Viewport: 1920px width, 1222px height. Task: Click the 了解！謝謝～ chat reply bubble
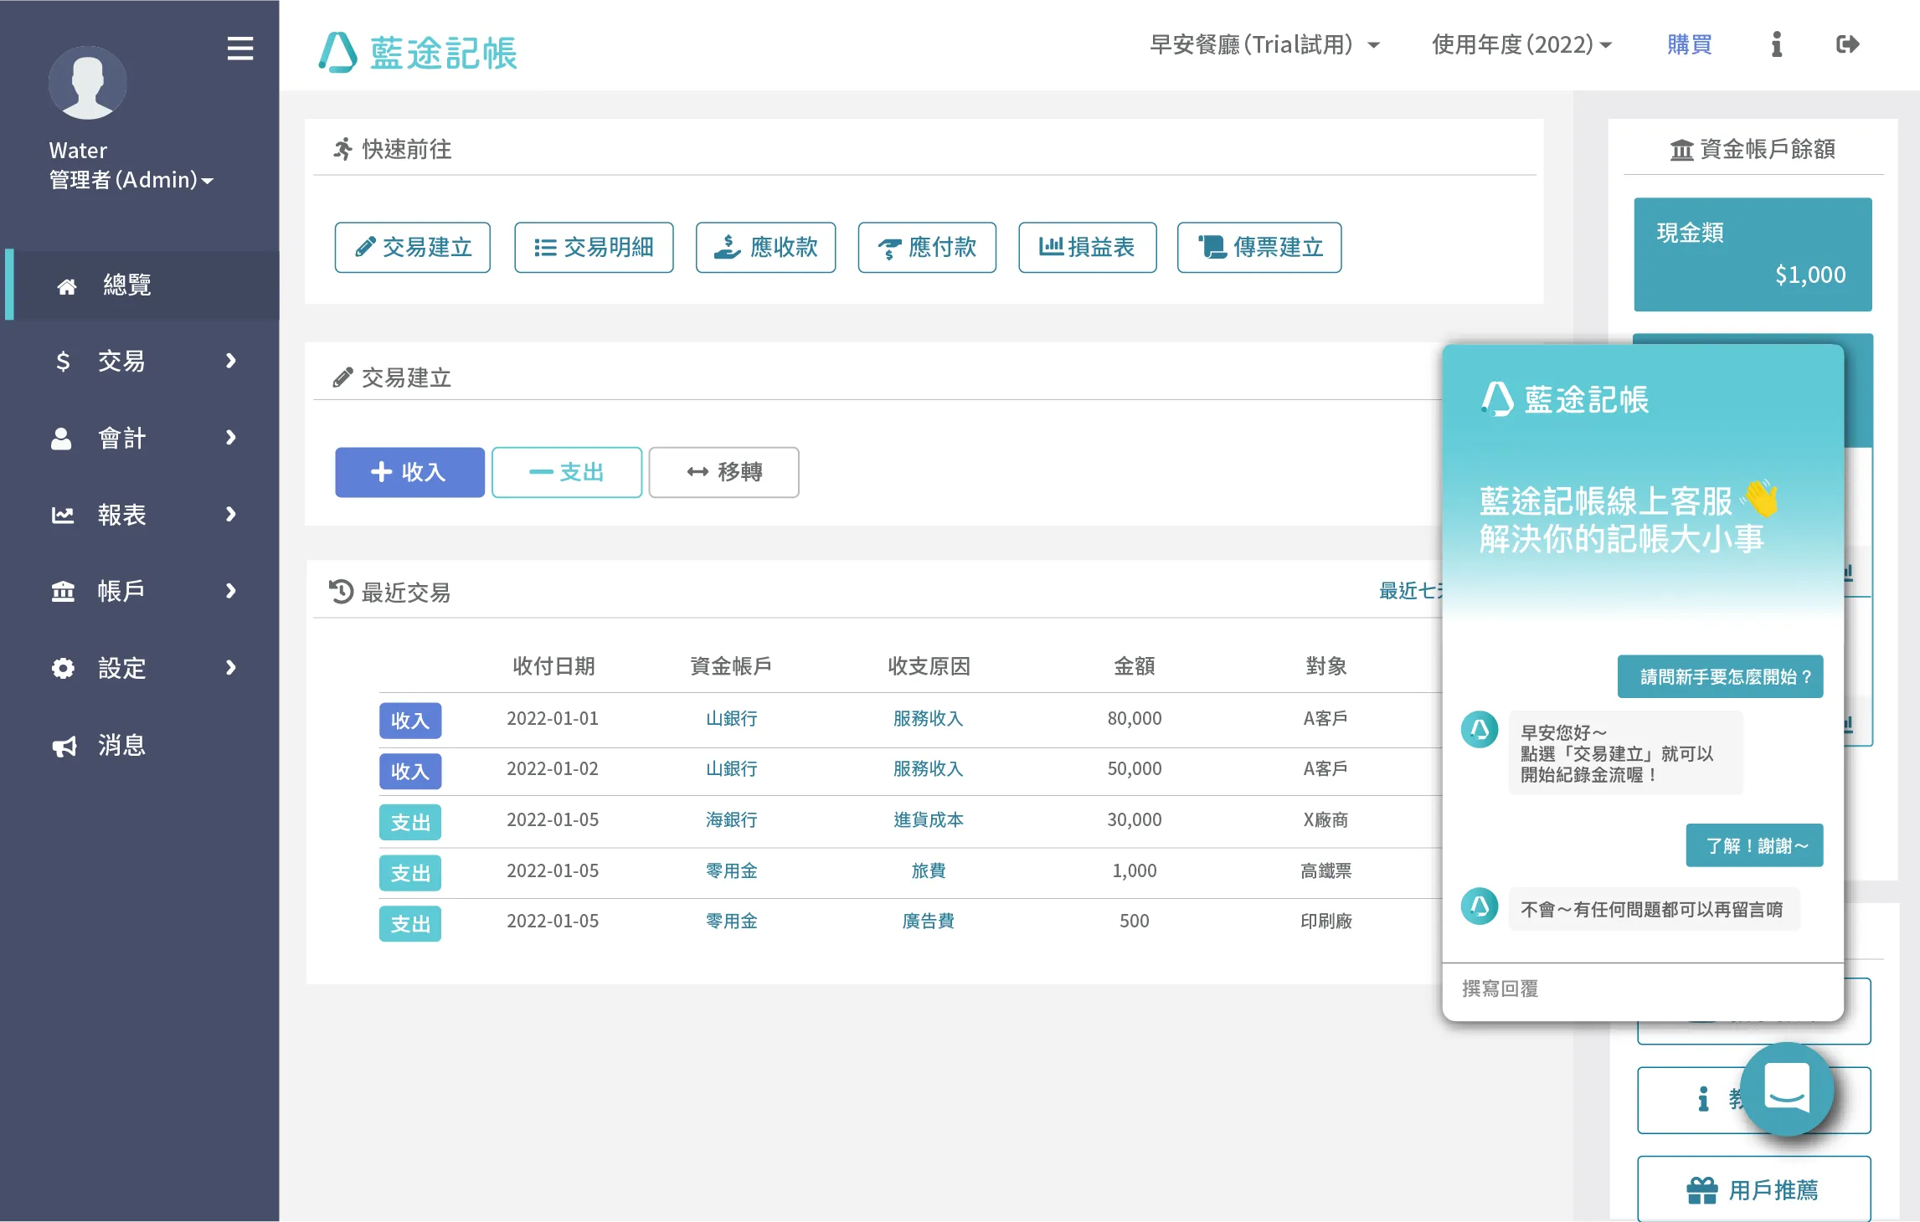[1754, 845]
